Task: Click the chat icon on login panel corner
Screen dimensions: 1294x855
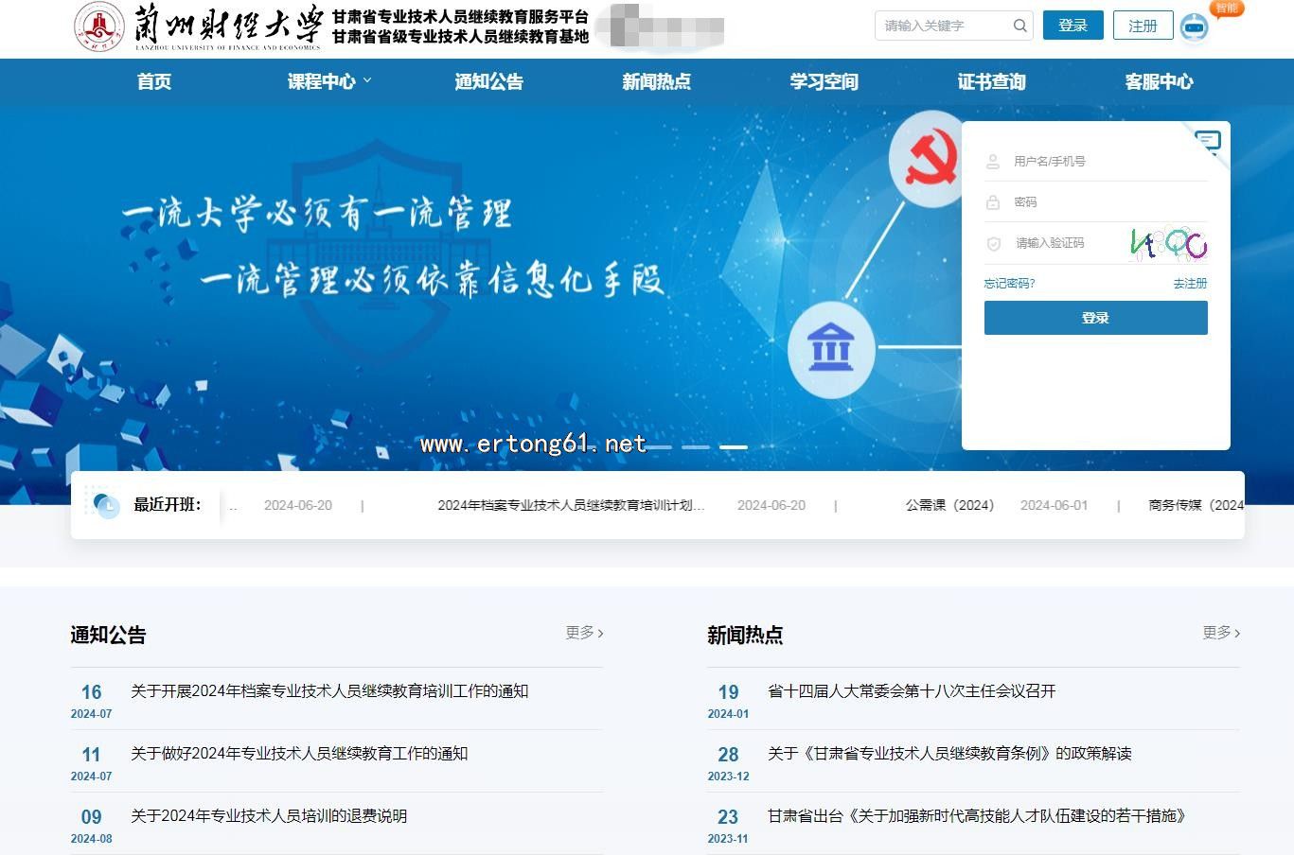Action: tap(1208, 142)
